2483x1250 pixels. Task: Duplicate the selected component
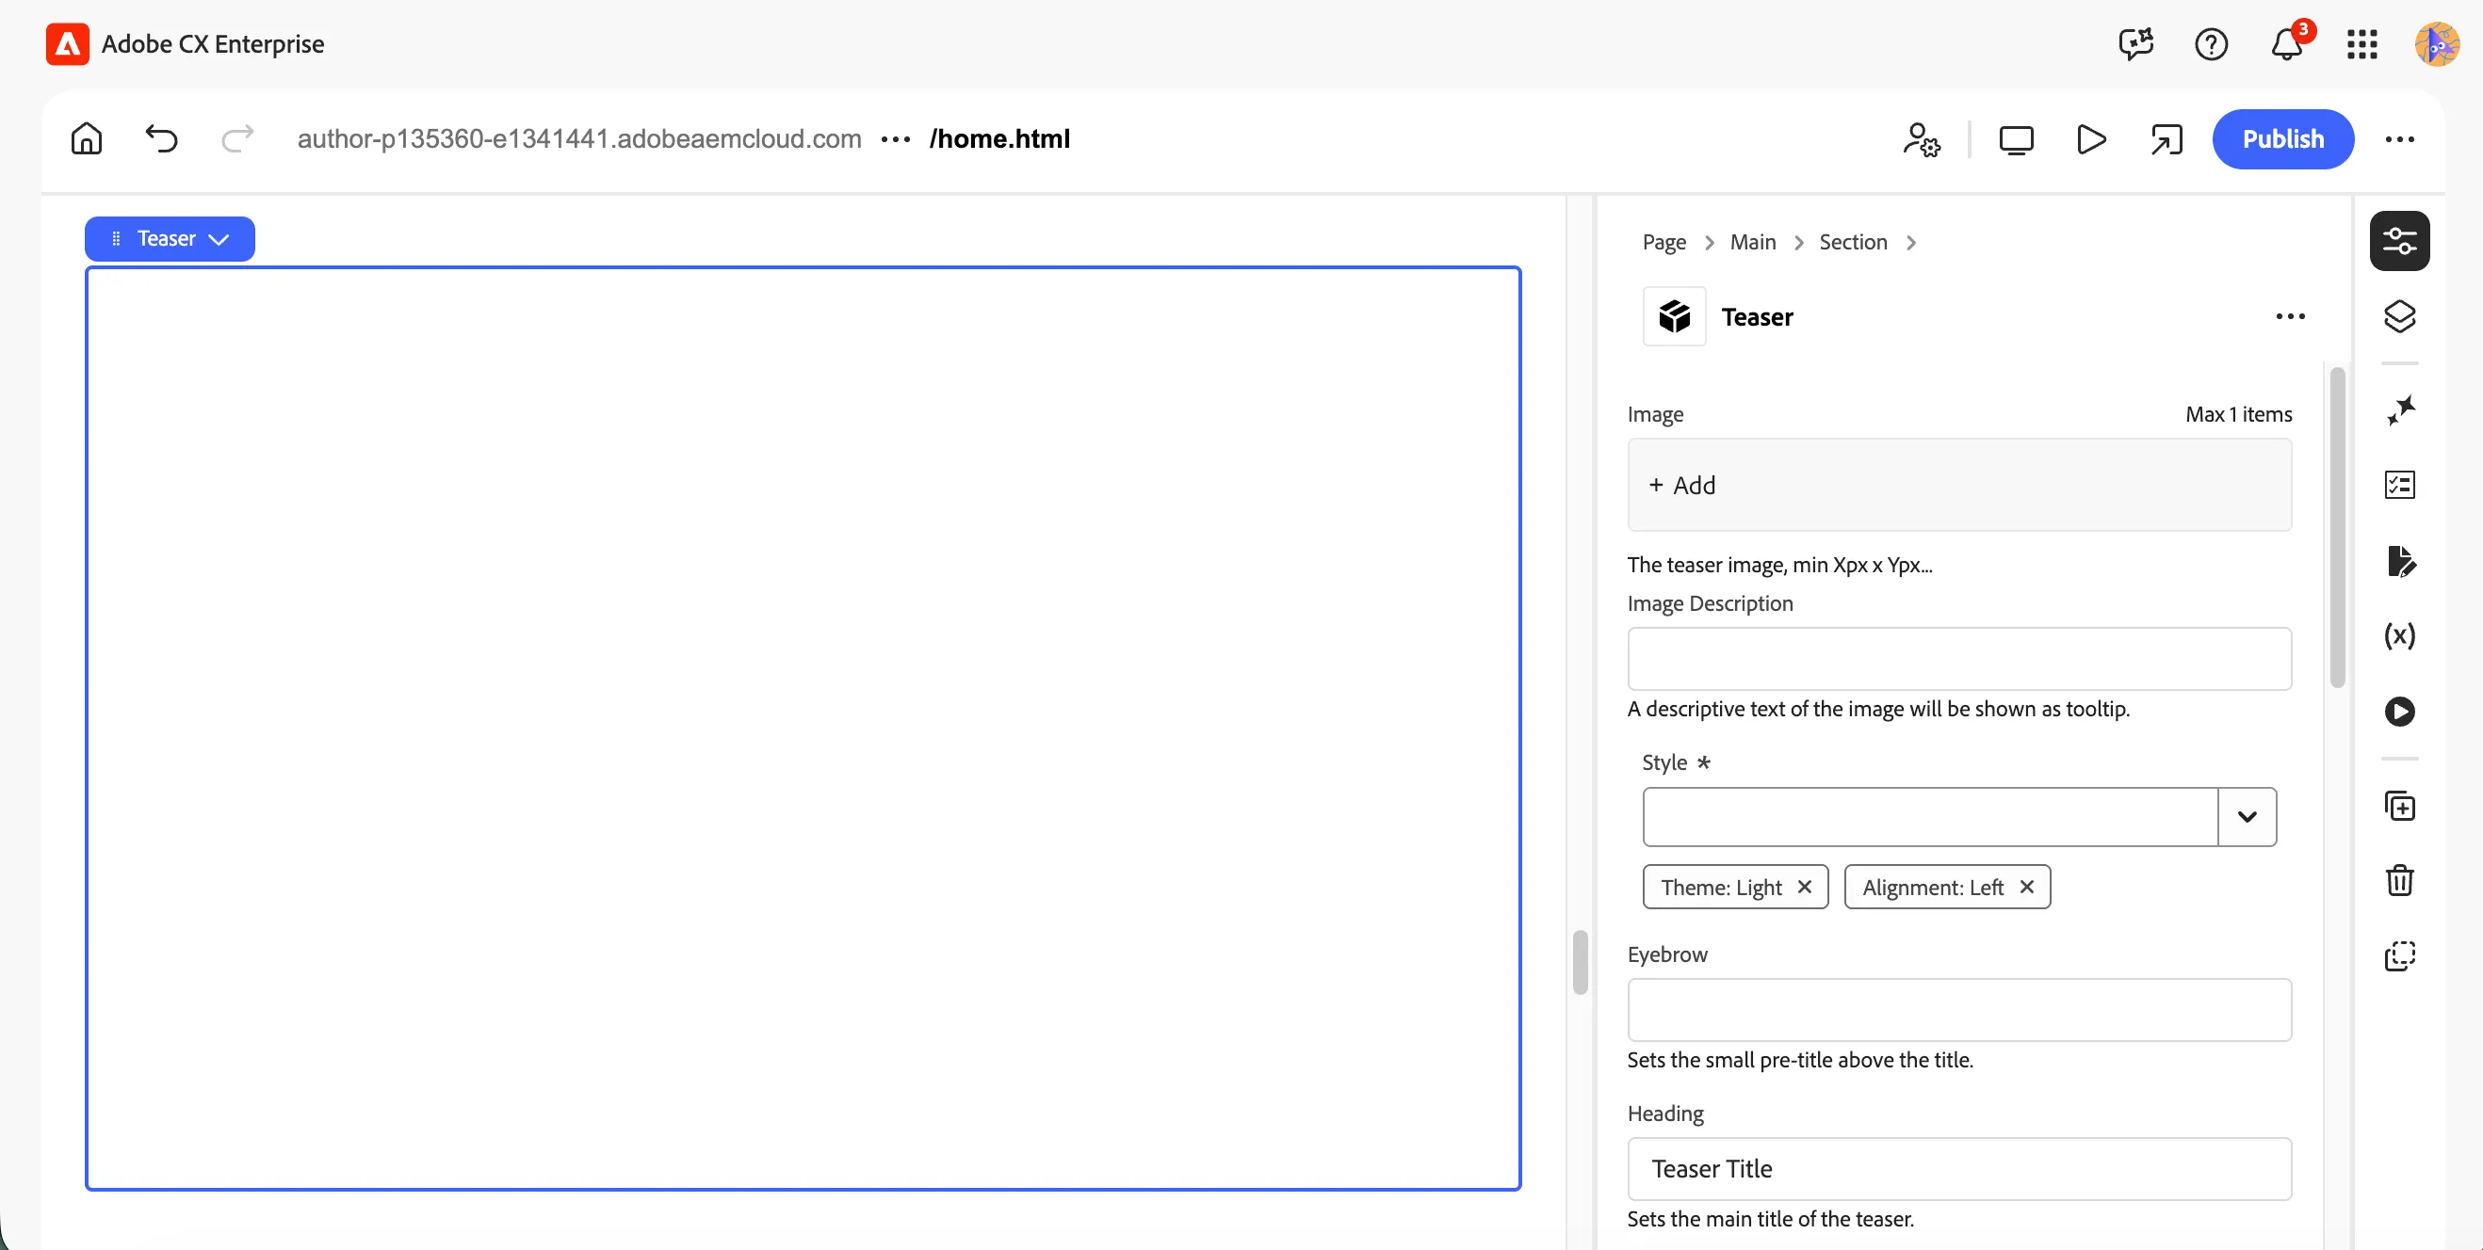tap(2399, 805)
